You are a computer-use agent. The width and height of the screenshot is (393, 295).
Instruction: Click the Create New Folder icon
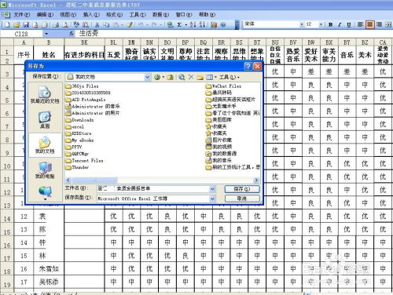(200, 77)
